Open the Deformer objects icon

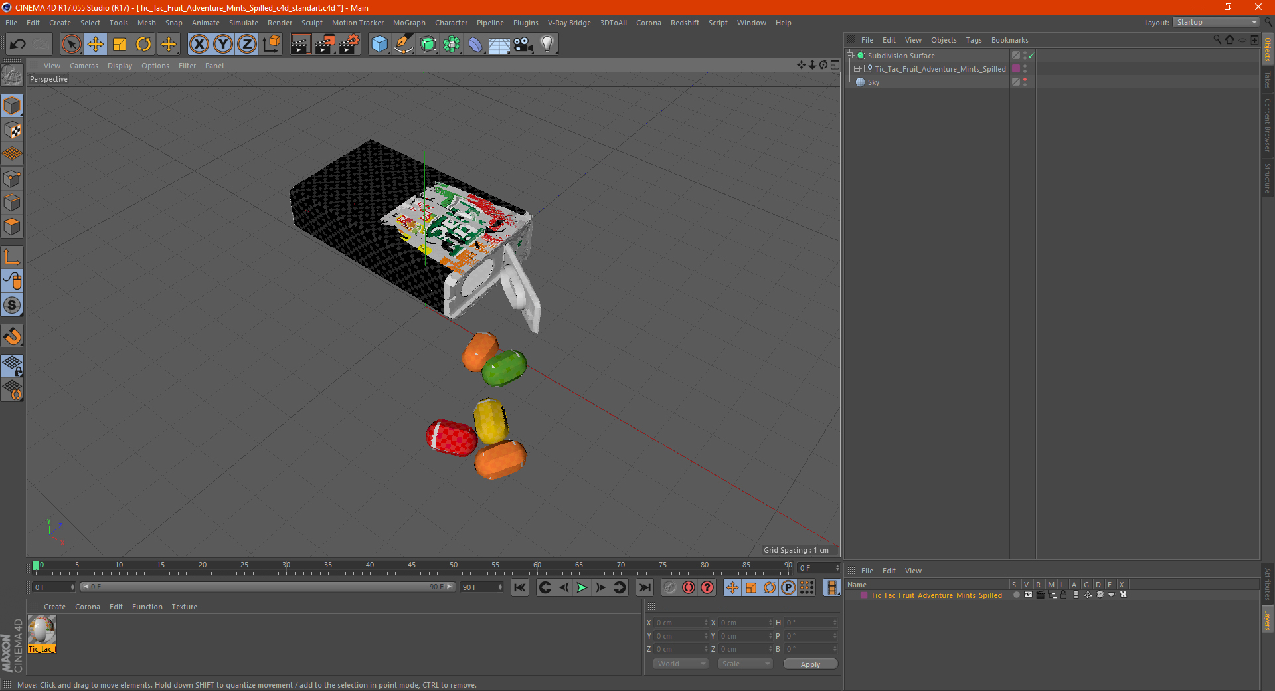tap(475, 45)
